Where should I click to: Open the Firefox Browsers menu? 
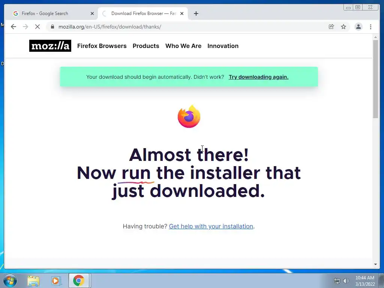[102, 46]
